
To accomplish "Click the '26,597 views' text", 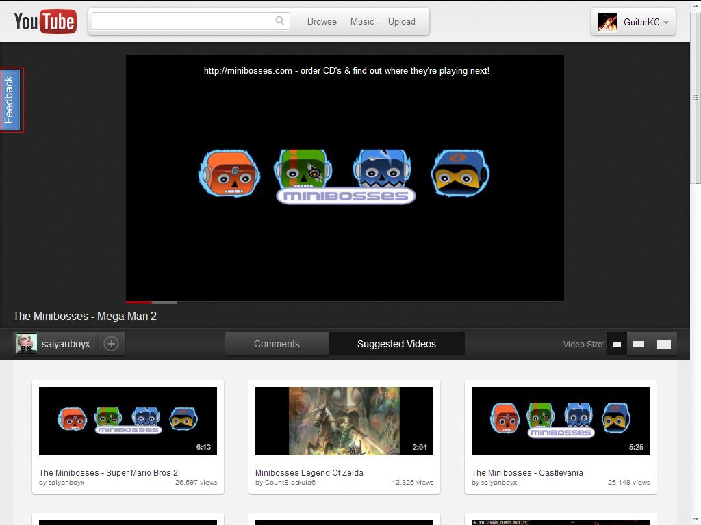I will 196,483.
